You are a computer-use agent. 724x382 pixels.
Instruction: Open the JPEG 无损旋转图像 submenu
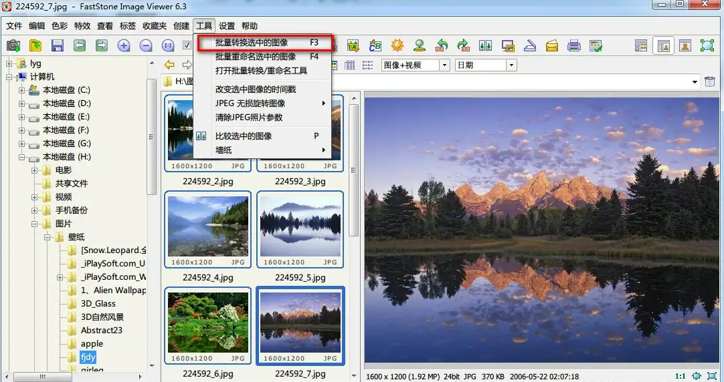pos(262,104)
